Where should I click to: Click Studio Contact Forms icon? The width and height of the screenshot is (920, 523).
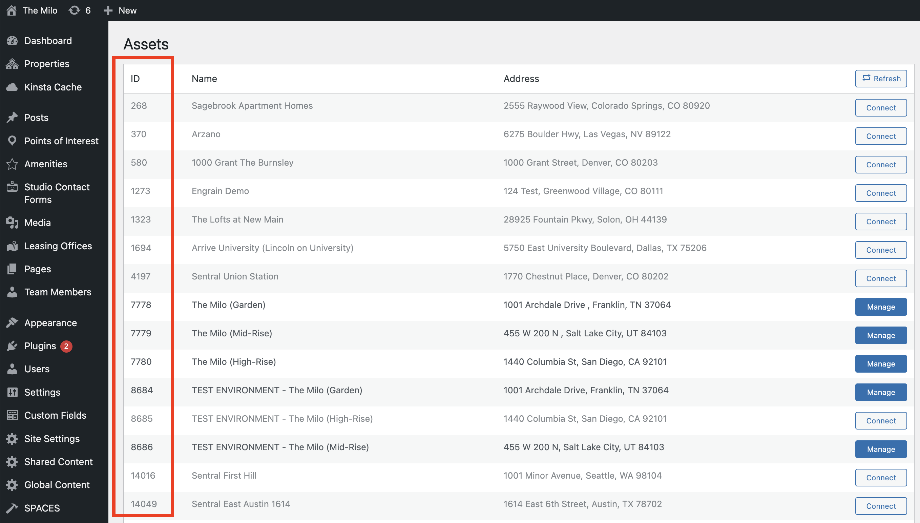(12, 187)
